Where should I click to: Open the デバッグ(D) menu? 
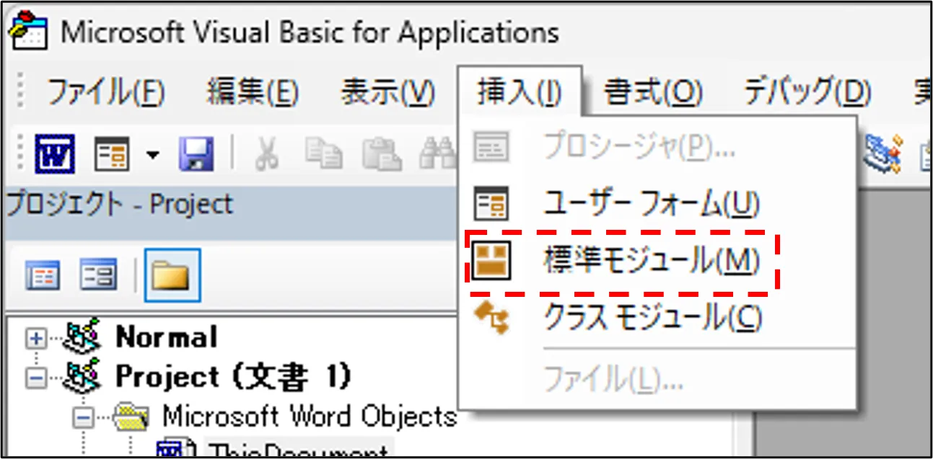point(807,92)
